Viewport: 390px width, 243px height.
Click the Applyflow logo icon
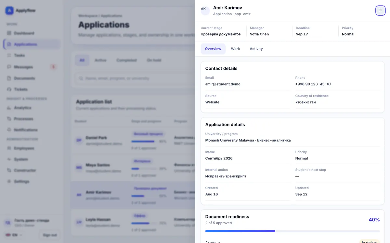click(x=9, y=10)
